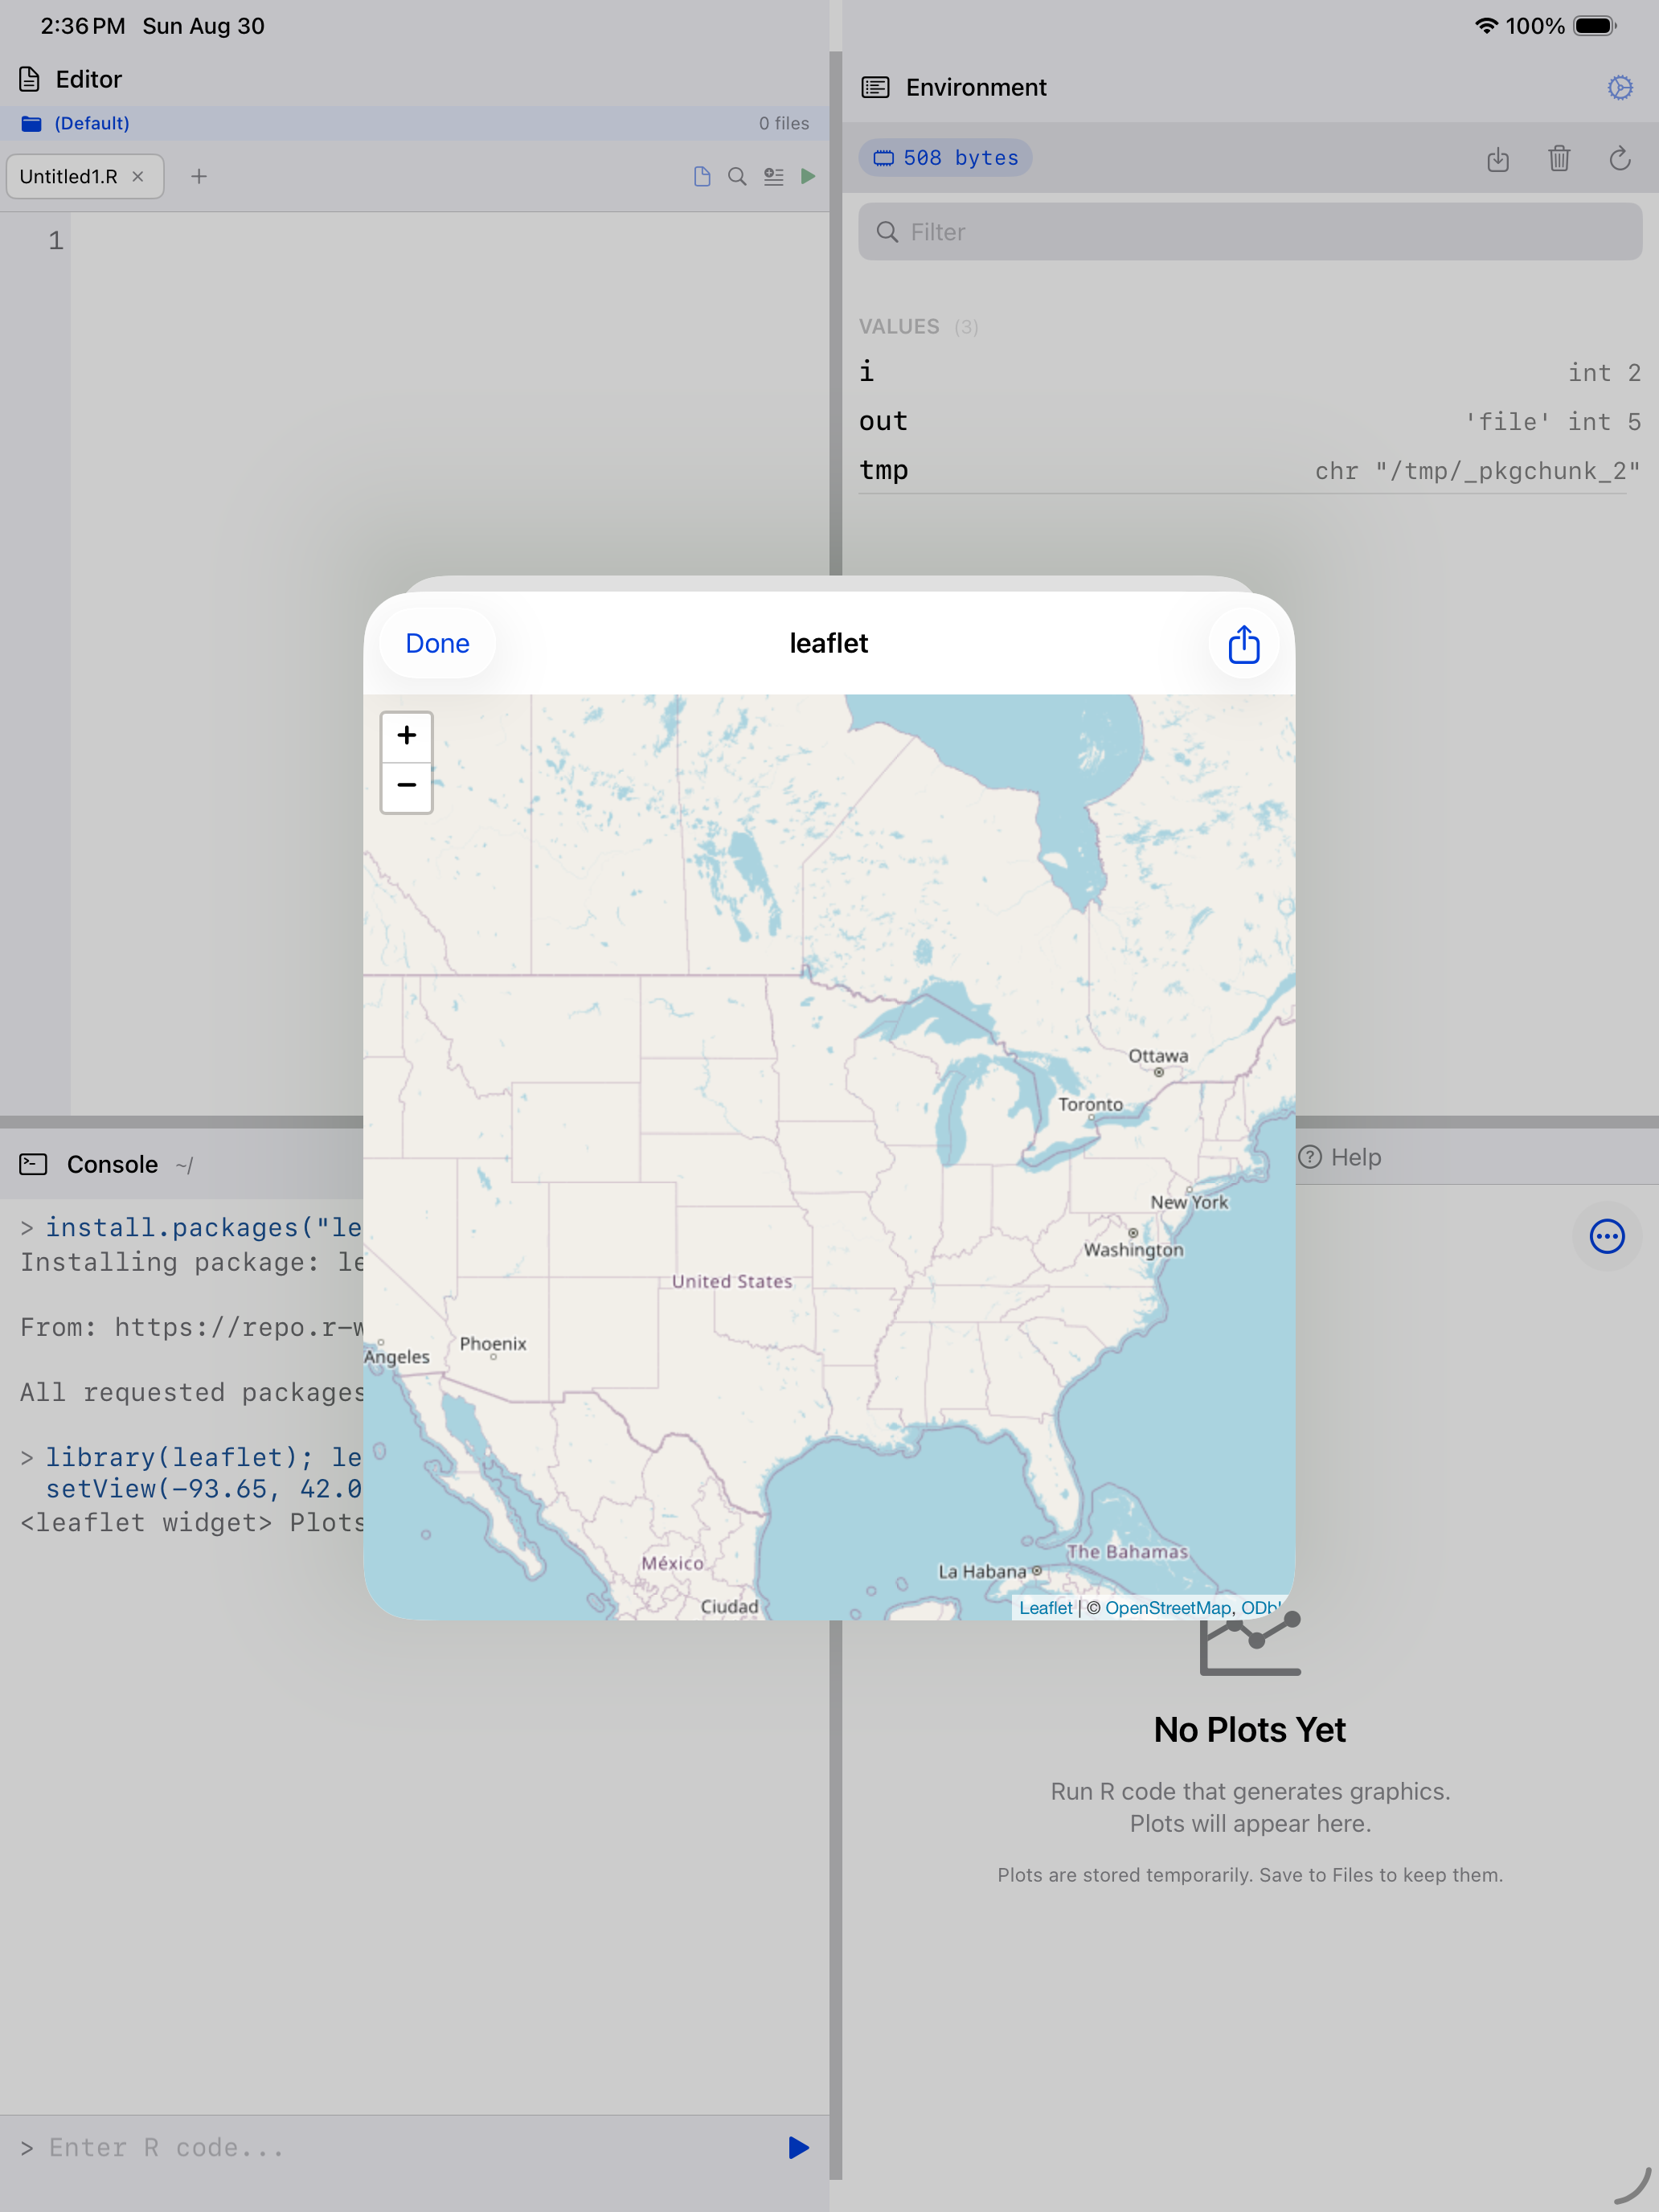This screenshot has width=1659, height=2212.
Task: Click the United States map label
Action: click(x=731, y=1281)
